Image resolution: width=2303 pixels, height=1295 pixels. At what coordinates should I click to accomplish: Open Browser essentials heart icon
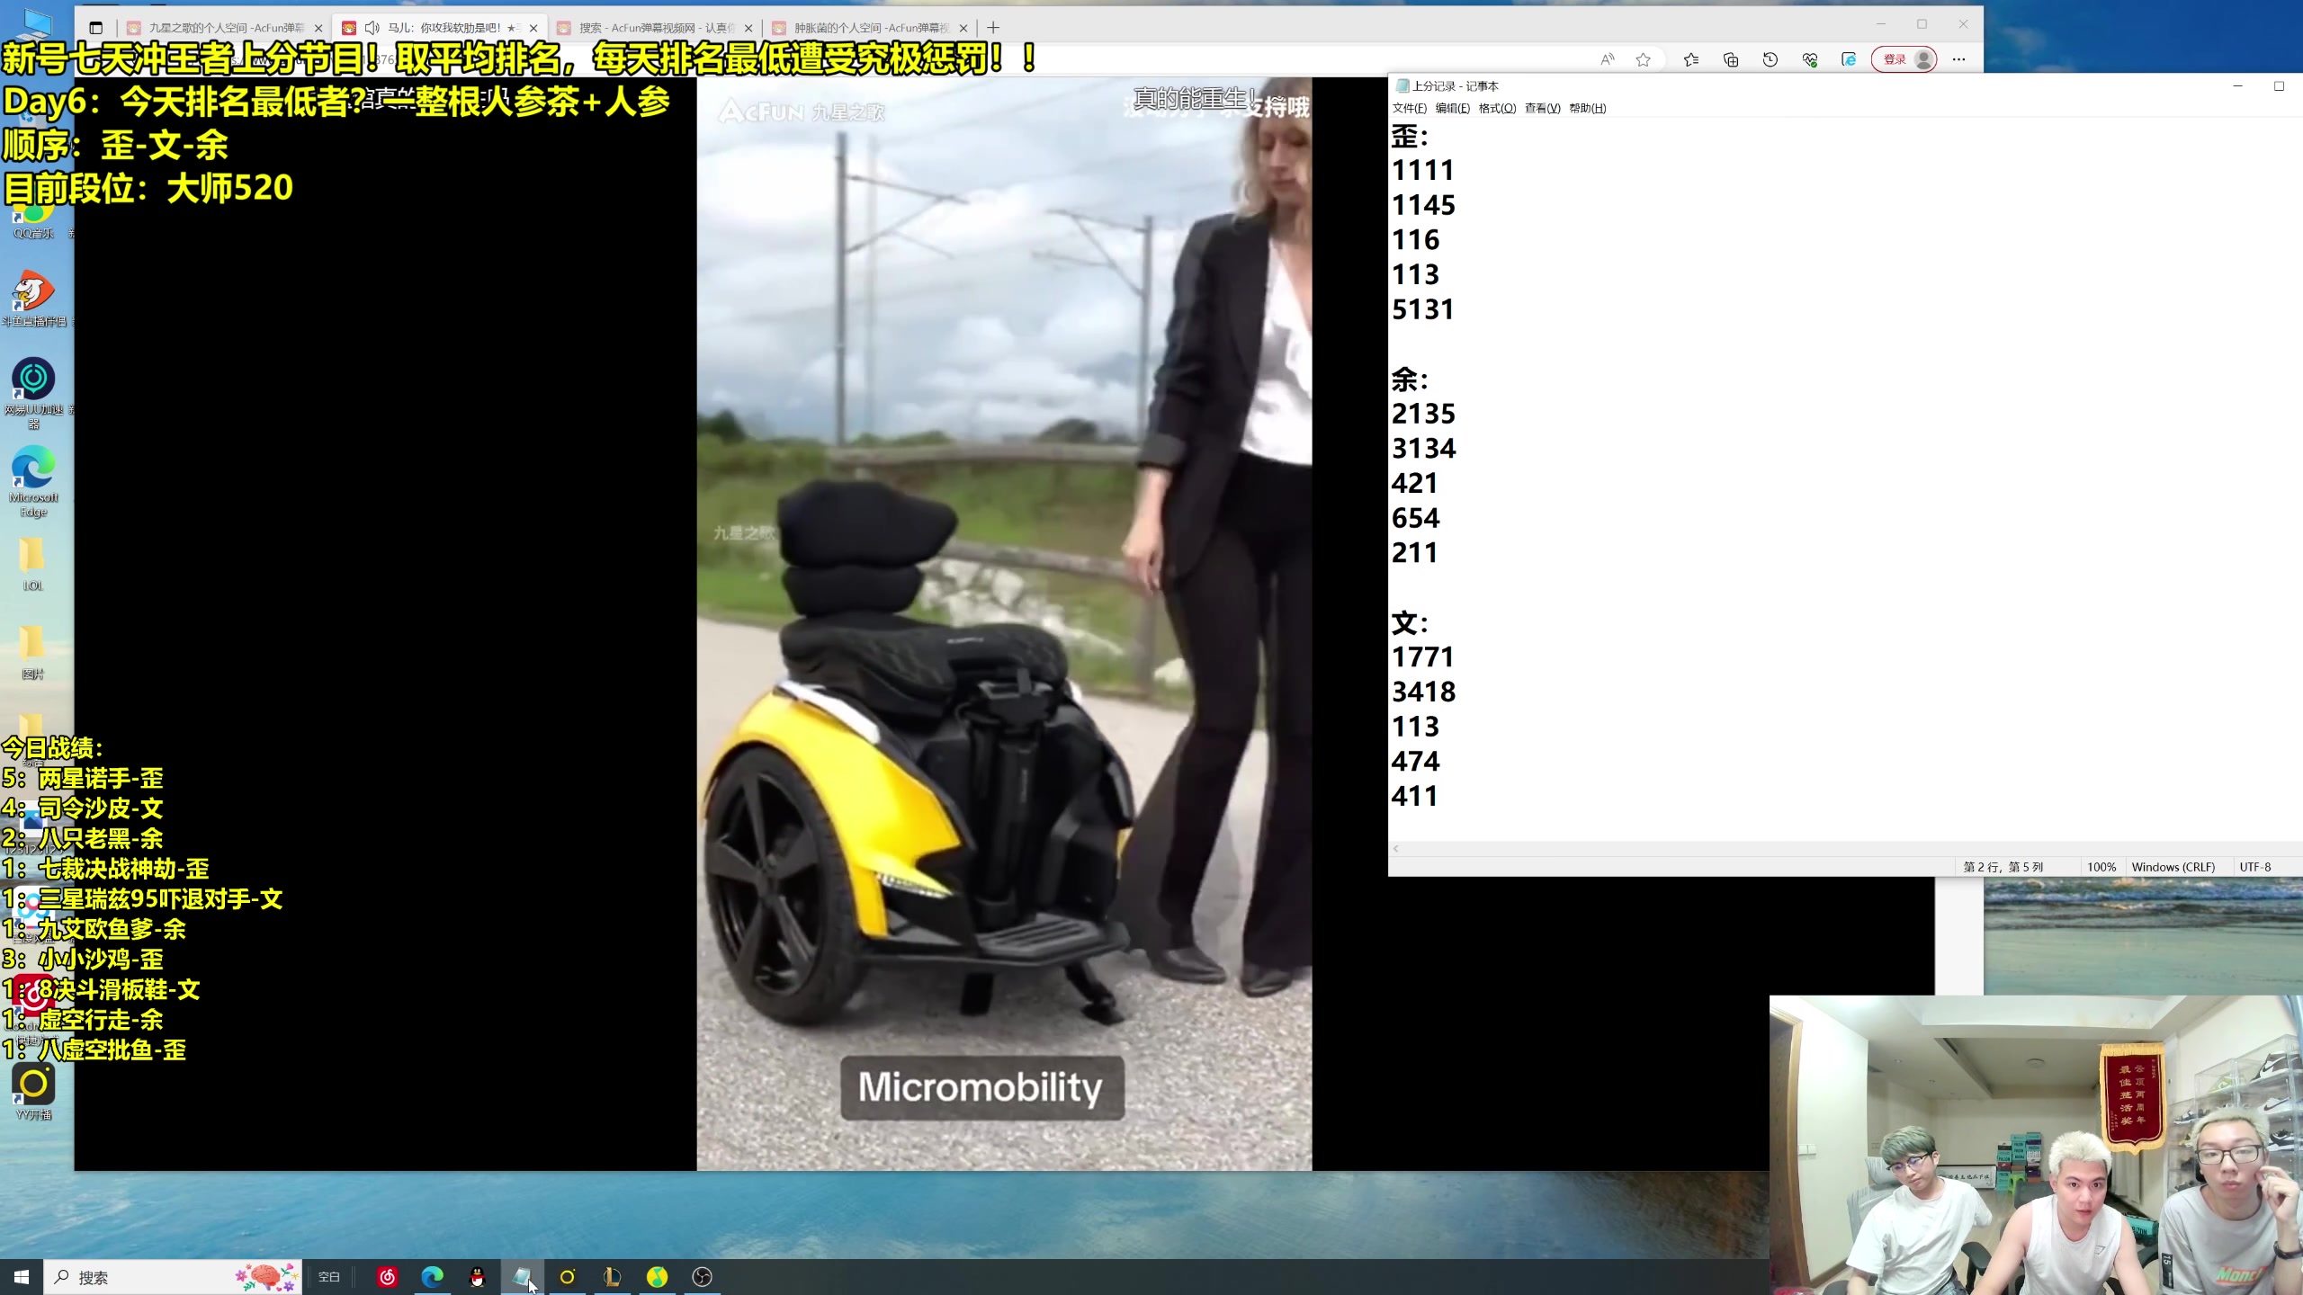(x=1810, y=59)
